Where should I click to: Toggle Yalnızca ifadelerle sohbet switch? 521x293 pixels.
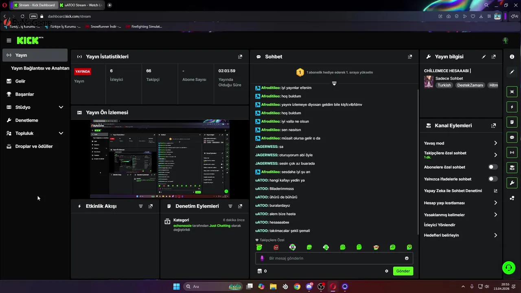493,179
